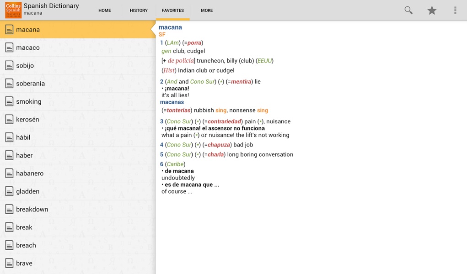Go to the 'contrariedad' synonym entry
This screenshot has height=274, width=467.
pyautogui.click(x=224, y=121)
